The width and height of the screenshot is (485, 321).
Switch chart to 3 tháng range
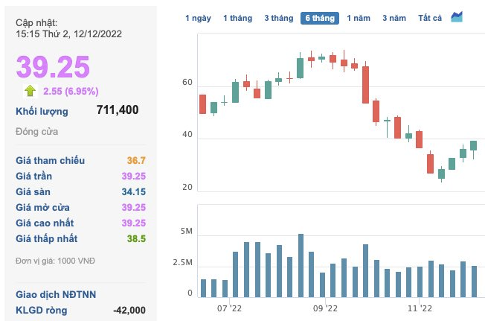pyautogui.click(x=279, y=18)
